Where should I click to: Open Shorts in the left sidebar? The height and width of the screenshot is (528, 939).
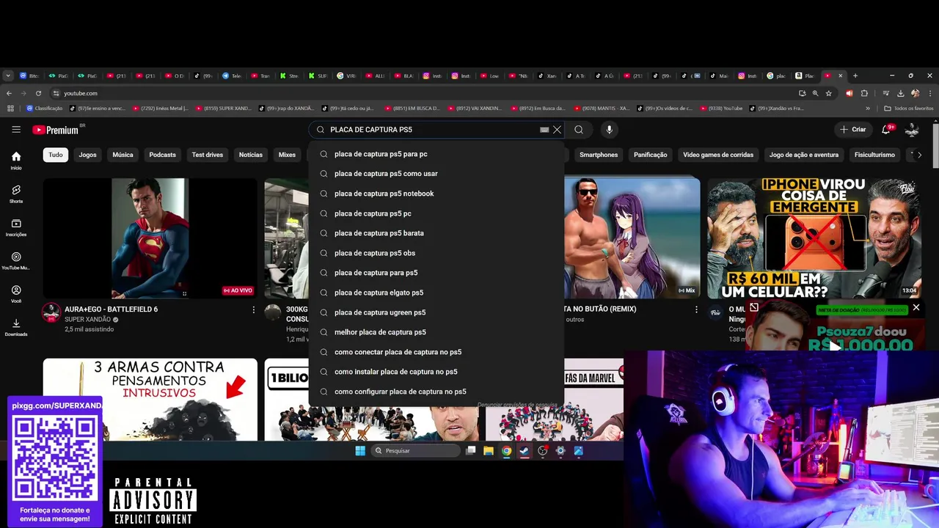pos(16,194)
